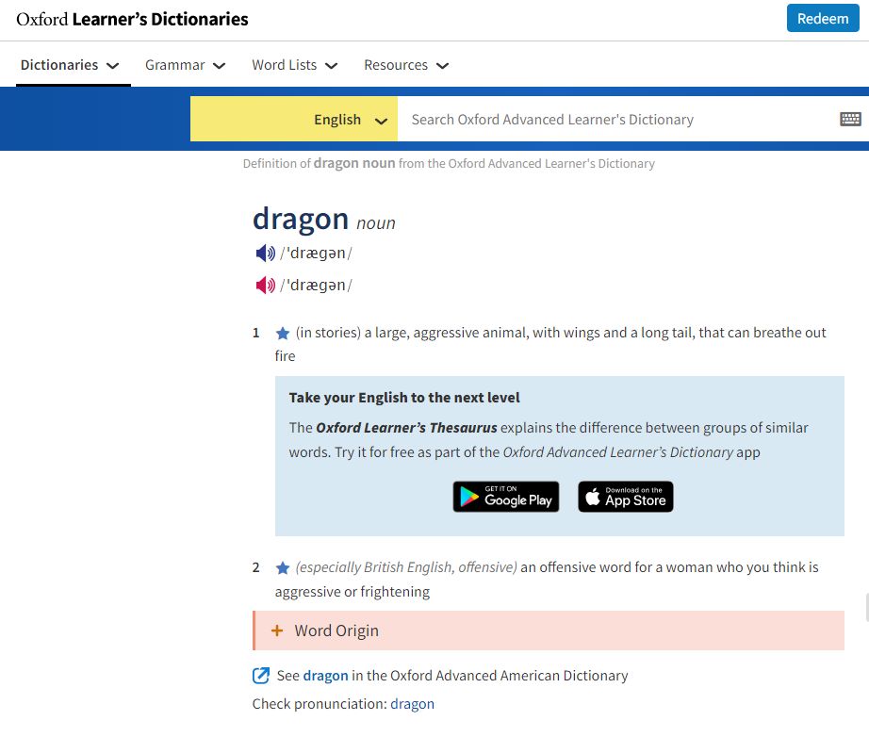This screenshot has height=737, width=869.
Task: Click the American phonetic transcription text
Action: coord(316,286)
